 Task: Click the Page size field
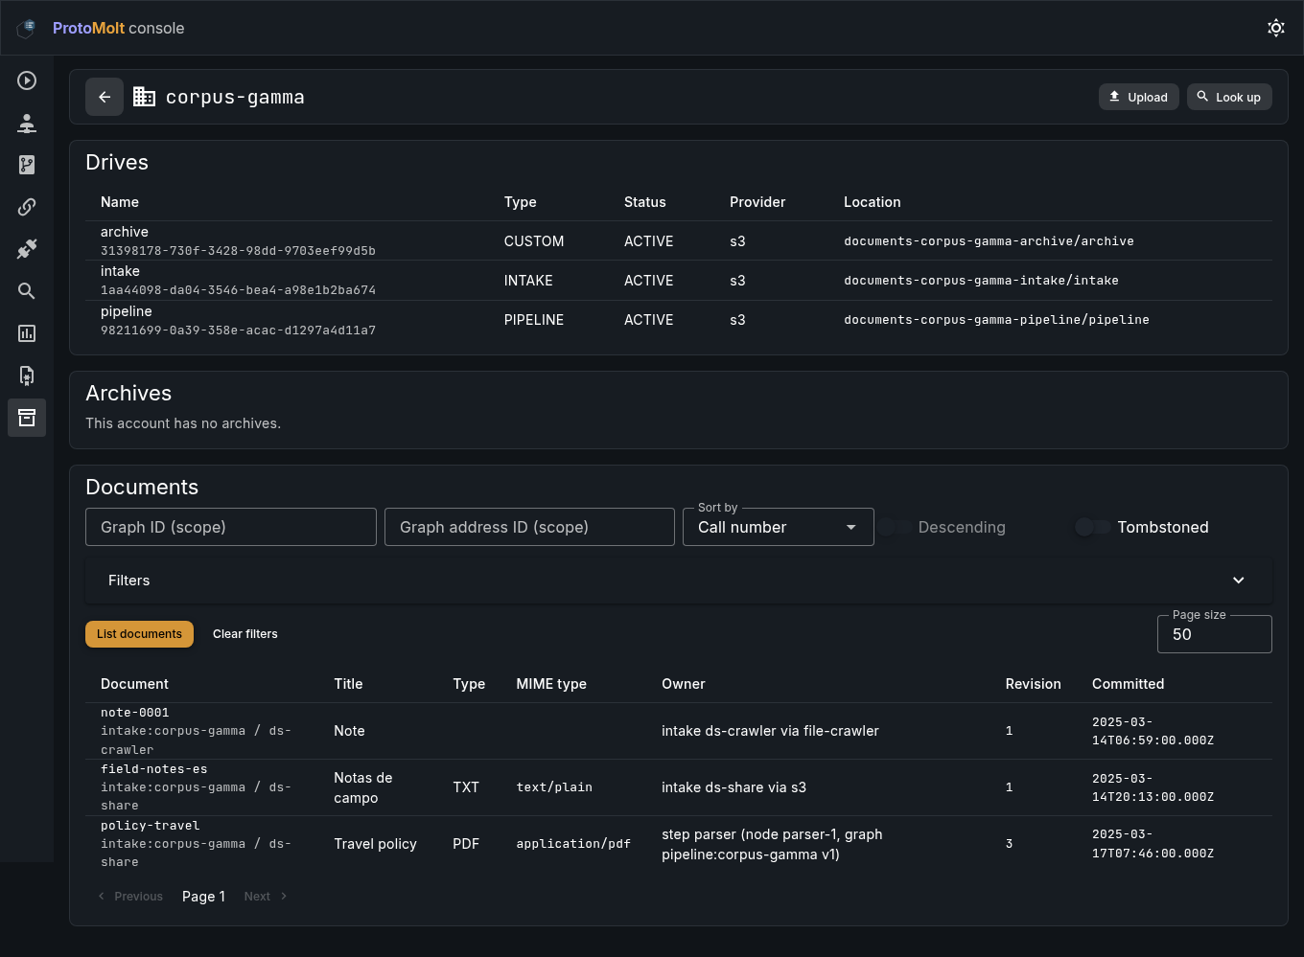(1215, 634)
